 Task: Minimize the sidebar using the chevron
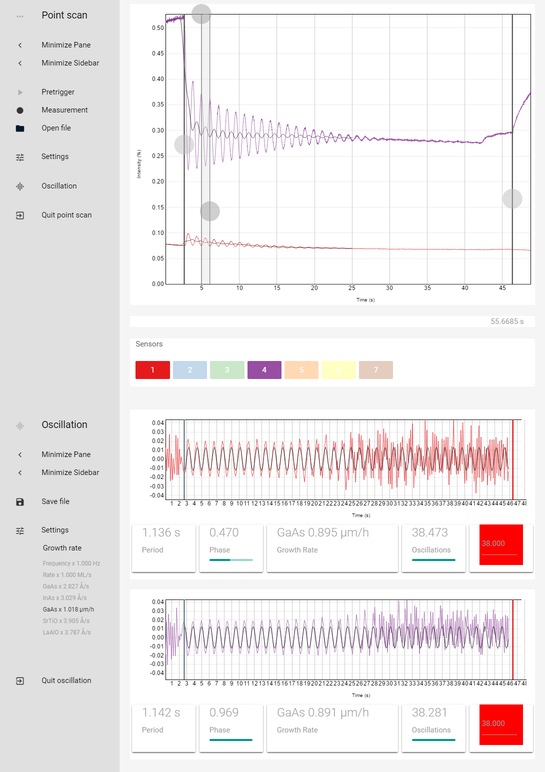(20, 63)
